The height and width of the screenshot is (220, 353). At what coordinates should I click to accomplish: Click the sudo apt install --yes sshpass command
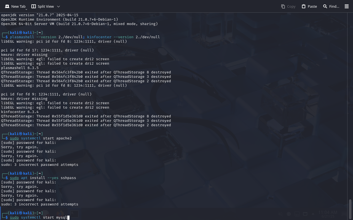tap(43, 178)
